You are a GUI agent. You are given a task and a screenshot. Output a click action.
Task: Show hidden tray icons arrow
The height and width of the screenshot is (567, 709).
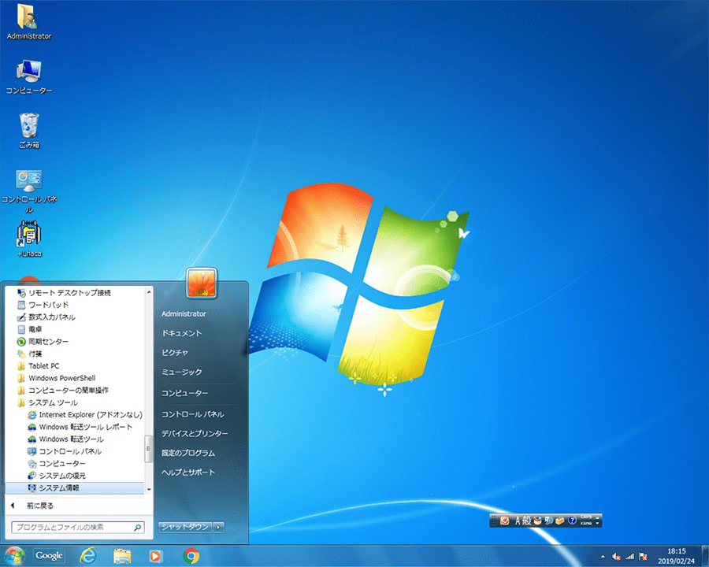602,556
